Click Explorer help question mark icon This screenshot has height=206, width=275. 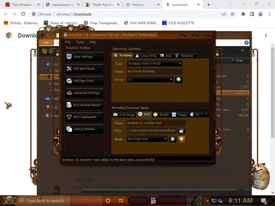(247, 43)
